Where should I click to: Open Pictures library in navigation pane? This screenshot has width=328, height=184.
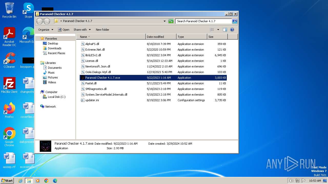pyautogui.click(x=53, y=77)
